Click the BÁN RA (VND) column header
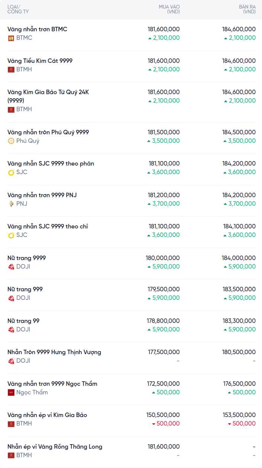The image size is (262, 468). pyautogui.click(x=247, y=9)
